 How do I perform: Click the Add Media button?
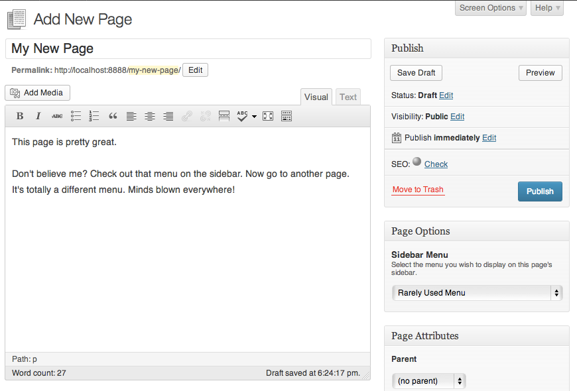coord(37,93)
